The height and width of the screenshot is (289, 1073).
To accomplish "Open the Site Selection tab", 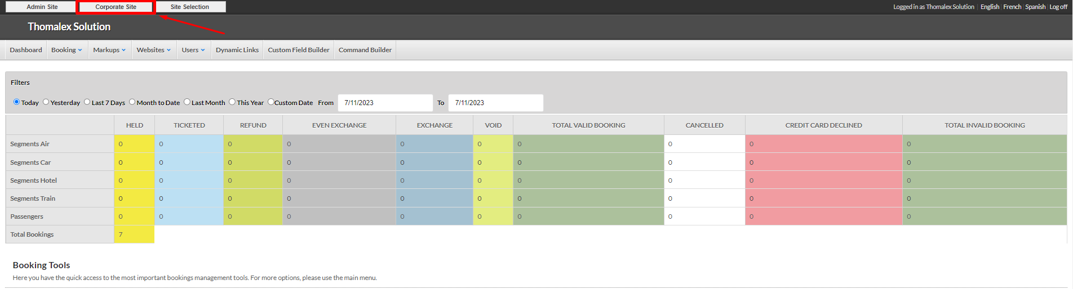I will [190, 7].
